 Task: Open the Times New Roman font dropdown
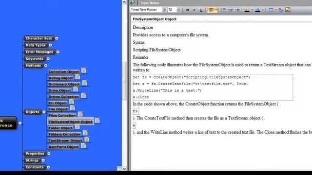click(164, 10)
